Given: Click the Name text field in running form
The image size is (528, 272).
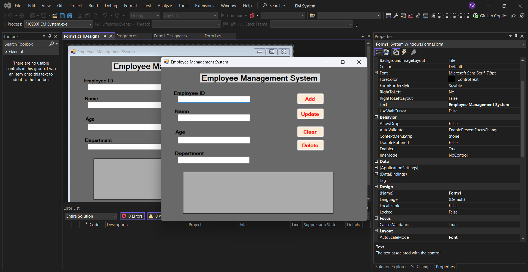Looking at the screenshot, I should (214, 118).
